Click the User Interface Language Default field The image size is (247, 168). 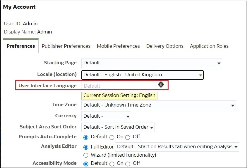point(119,86)
